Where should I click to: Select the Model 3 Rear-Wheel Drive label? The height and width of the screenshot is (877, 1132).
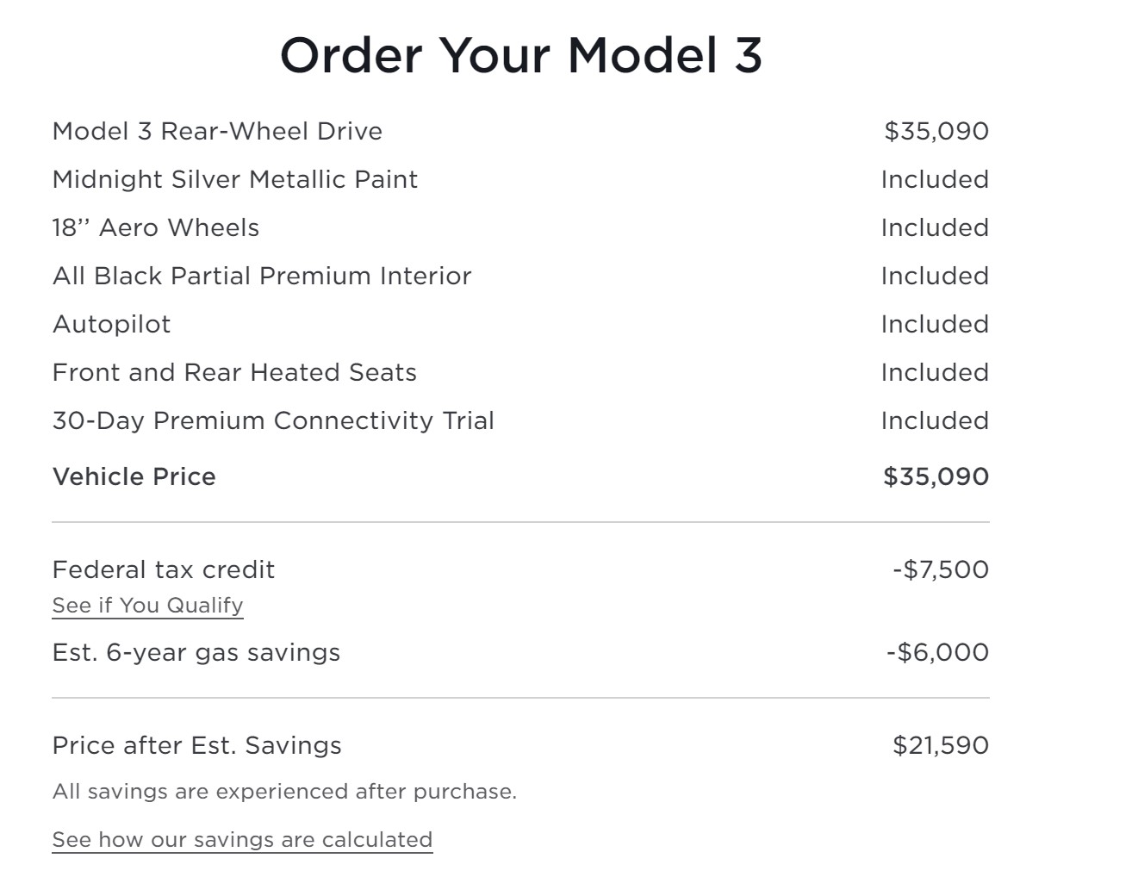coord(217,131)
